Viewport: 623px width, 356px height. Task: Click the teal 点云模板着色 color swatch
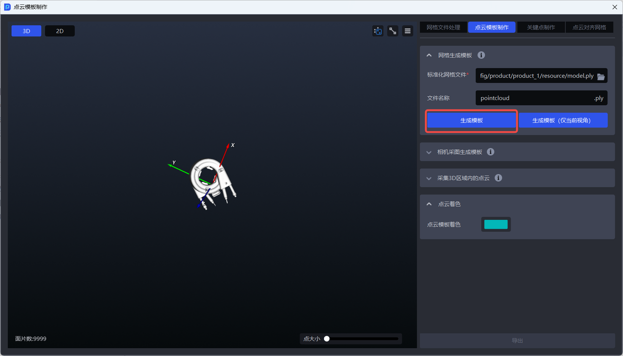click(495, 225)
